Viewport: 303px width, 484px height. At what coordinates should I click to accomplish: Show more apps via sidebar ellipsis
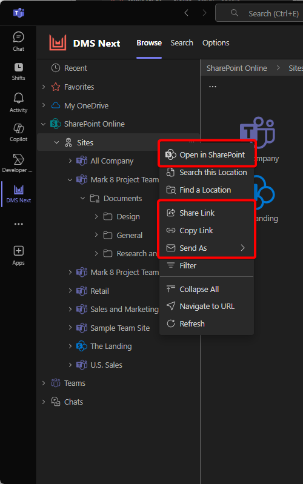pos(19,224)
